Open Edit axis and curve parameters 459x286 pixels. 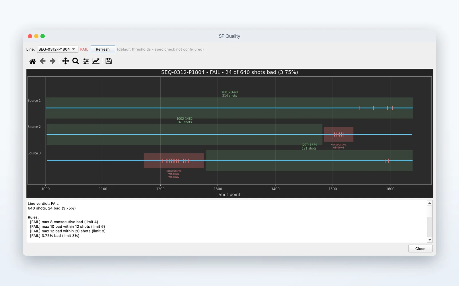click(x=96, y=61)
